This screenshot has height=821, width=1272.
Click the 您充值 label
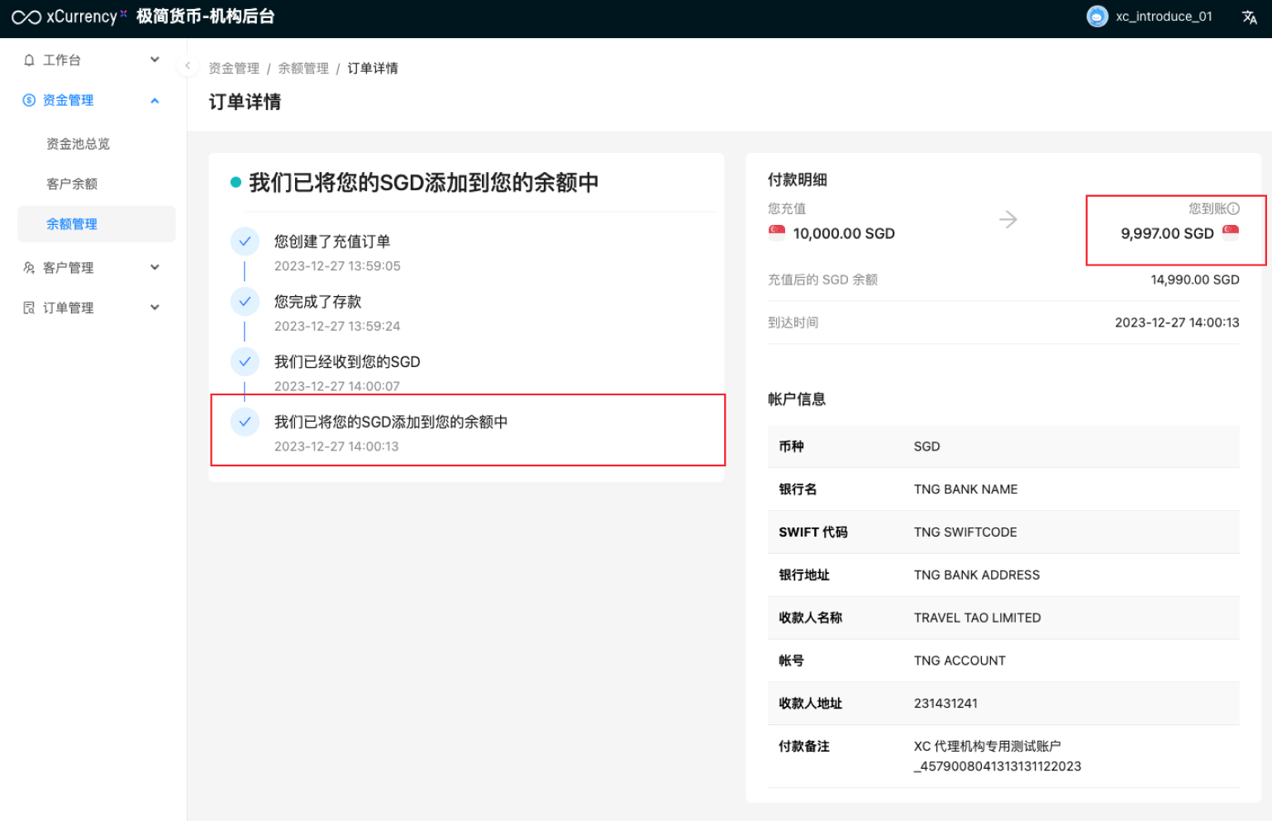(x=787, y=209)
